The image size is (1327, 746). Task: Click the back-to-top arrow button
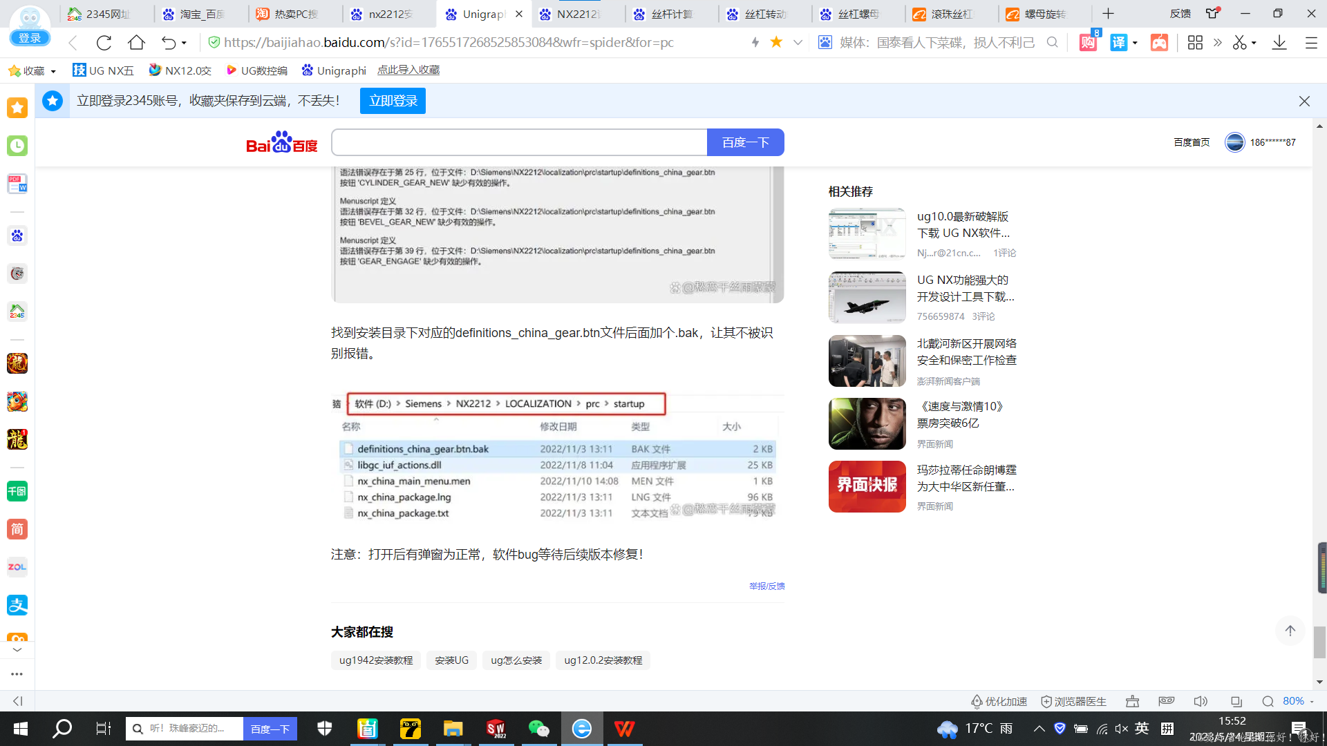[1290, 631]
